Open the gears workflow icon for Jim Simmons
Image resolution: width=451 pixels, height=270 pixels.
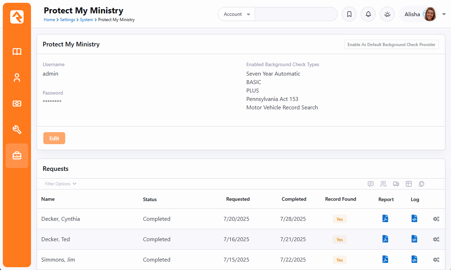[x=436, y=260]
